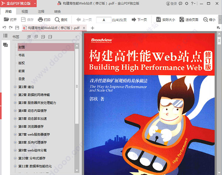Click the undo arrow icon
Viewport: 222px width, 175px height.
click(x=4, y=28)
